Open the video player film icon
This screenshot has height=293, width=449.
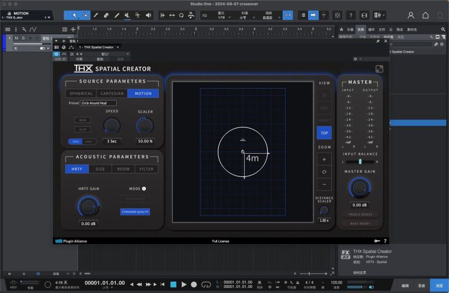[364, 16]
